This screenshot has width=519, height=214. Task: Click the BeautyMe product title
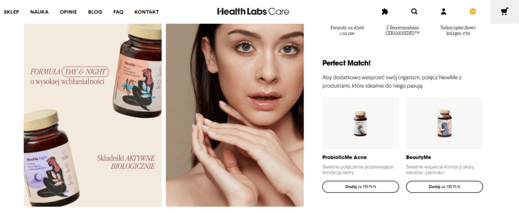(418, 157)
